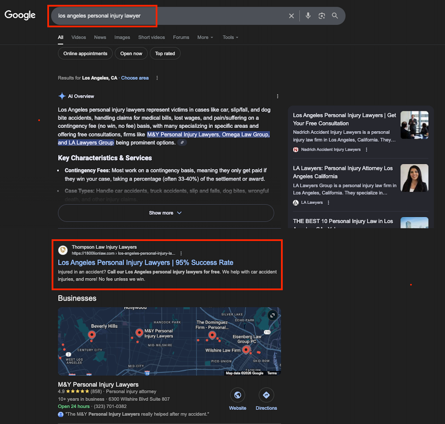Click the Open 24 hours status text
Viewport: 445px width, 424px height.
point(74,406)
